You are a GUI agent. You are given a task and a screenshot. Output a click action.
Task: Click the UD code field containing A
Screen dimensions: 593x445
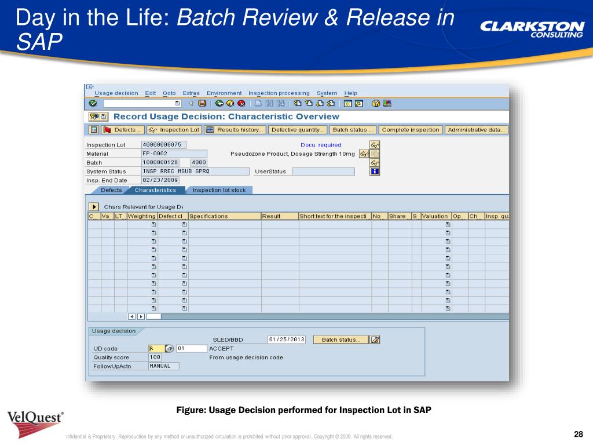coord(156,348)
